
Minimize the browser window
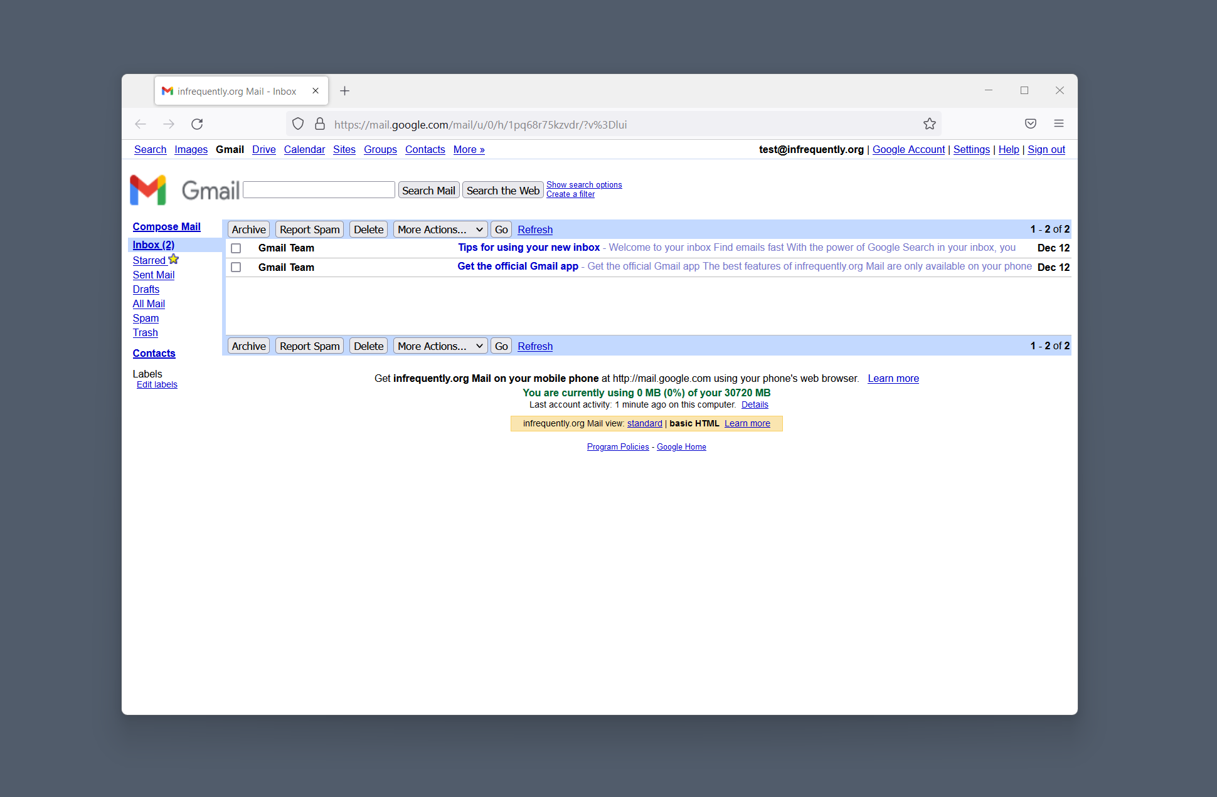[989, 90]
